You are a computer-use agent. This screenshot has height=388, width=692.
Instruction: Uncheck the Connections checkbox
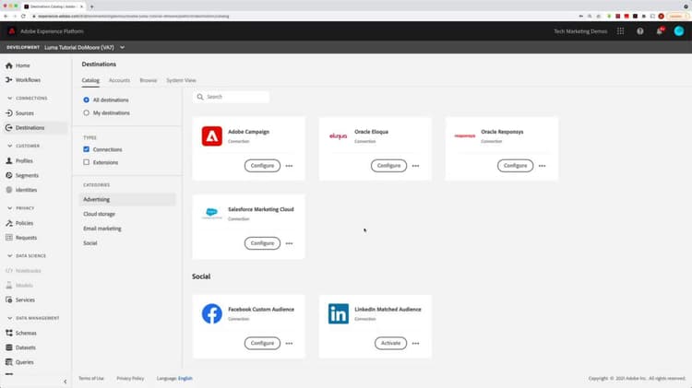tap(86, 149)
